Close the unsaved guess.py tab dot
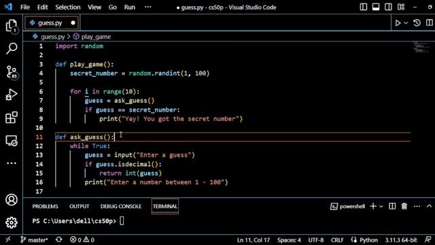This screenshot has height=245, width=435. (x=73, y=22)
